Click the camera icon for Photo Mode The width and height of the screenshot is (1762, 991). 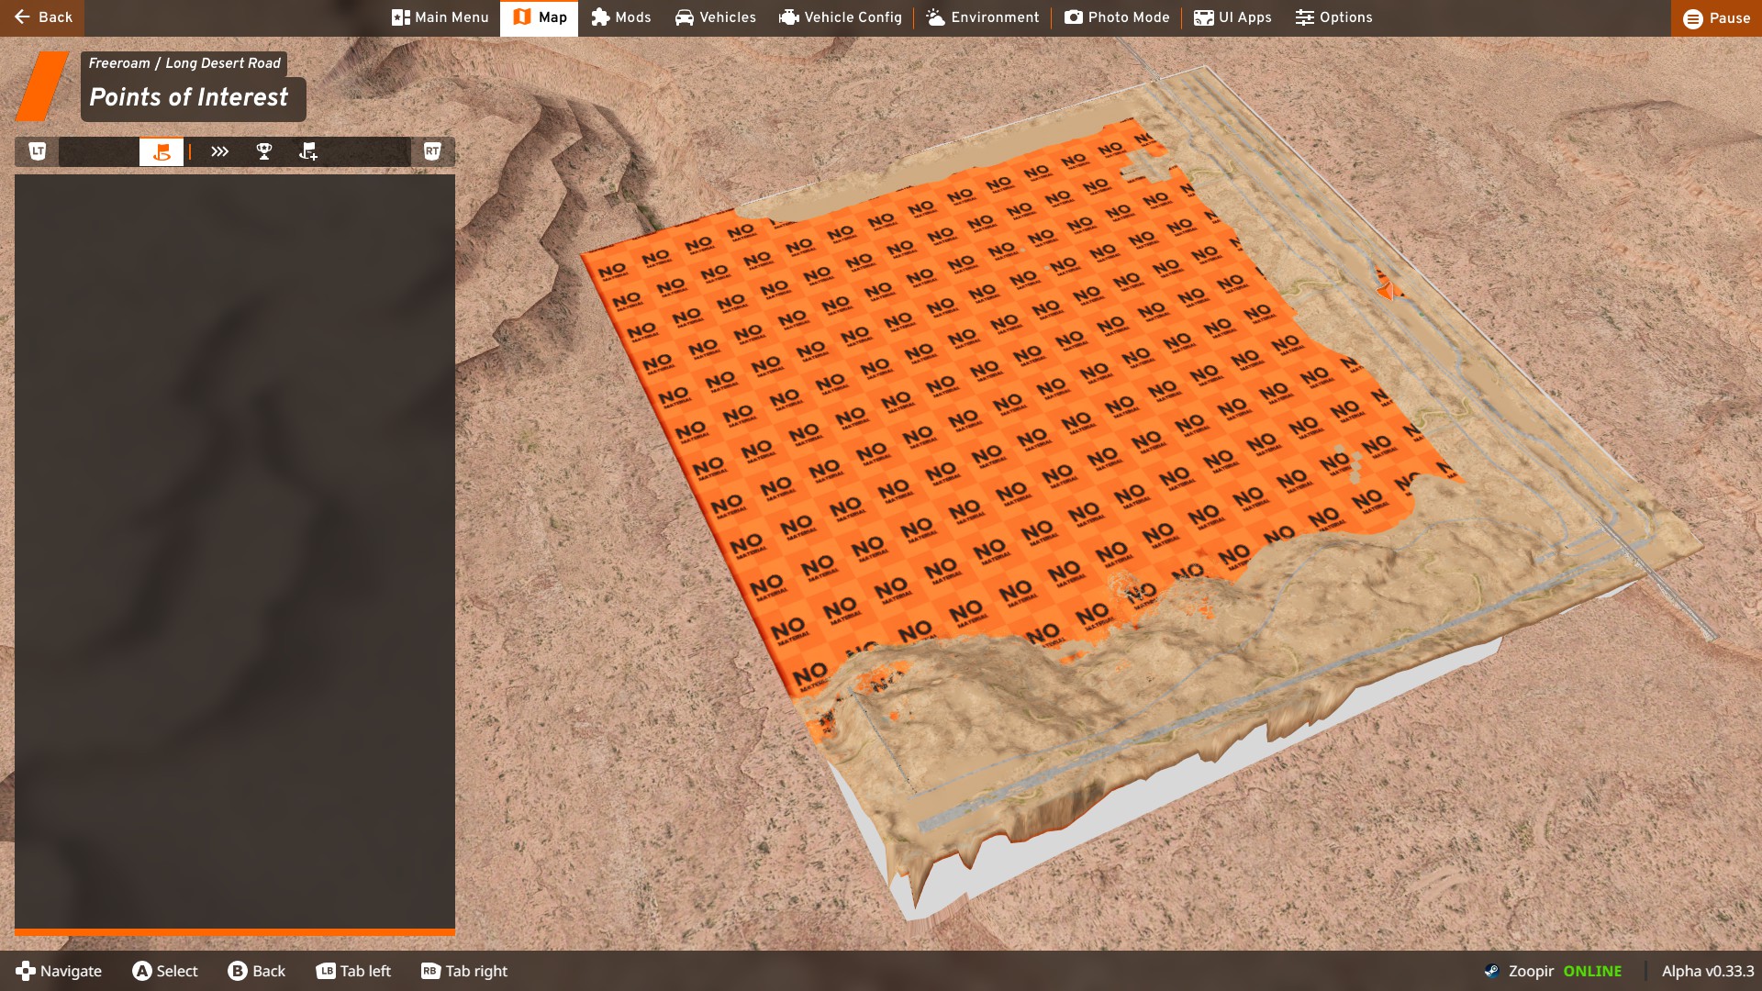[1074, 17]
